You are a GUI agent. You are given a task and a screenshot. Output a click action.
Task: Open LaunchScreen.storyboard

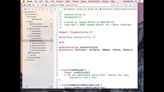[40, 26]
